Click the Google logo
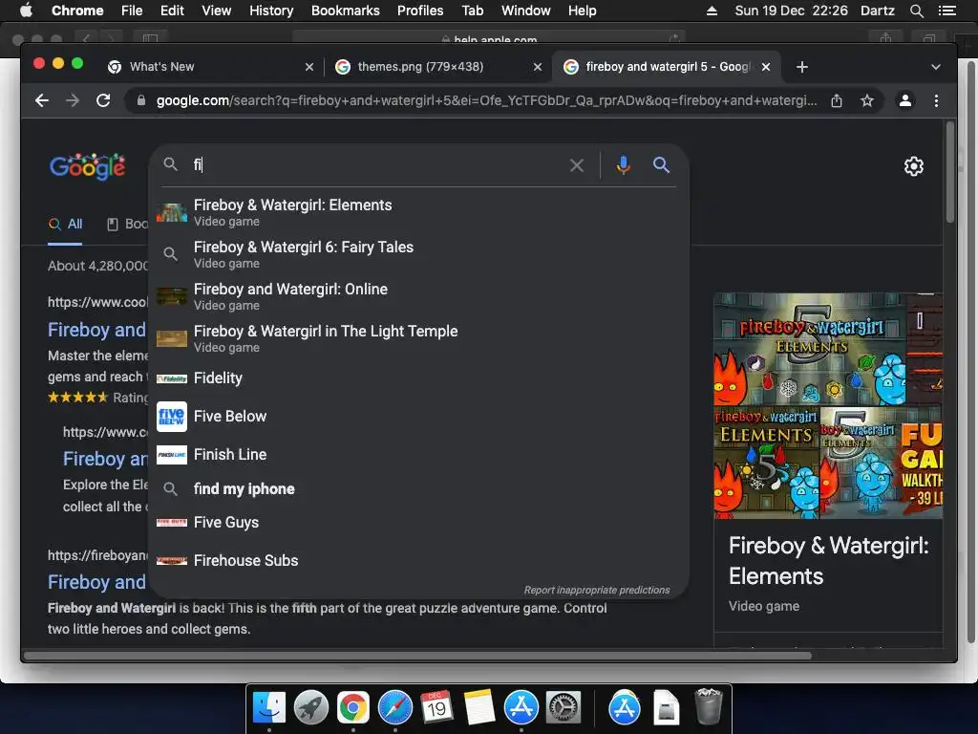978x734 pixels. point(87,166)
